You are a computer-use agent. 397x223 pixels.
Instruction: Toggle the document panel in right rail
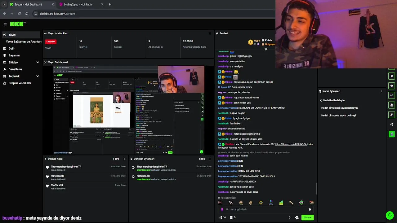[x=392, y=76]
